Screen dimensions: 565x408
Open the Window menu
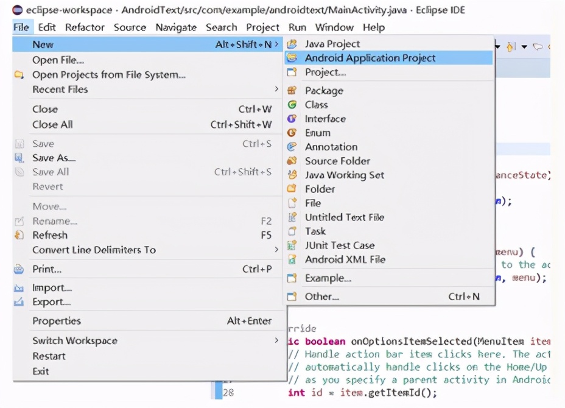[334, 27]
